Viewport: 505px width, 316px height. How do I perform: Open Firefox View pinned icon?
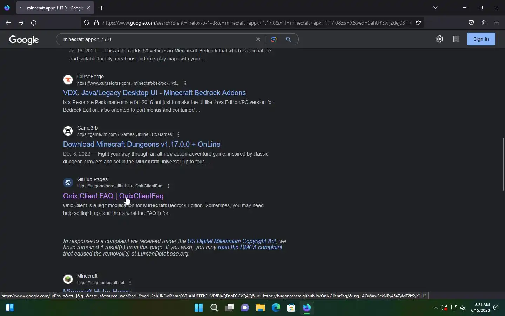pos(7,8)
